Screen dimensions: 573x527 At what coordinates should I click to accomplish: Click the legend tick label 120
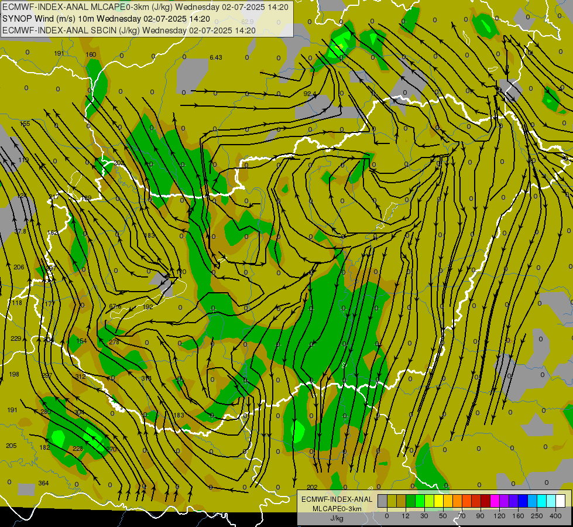tap(499, 516)
